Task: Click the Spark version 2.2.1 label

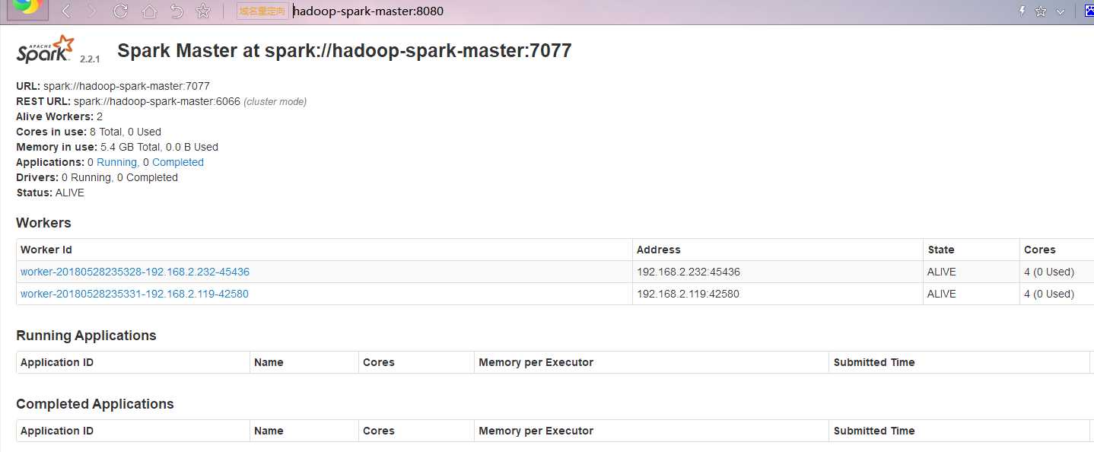Action: pyautogui.click(x=90, y=59)
